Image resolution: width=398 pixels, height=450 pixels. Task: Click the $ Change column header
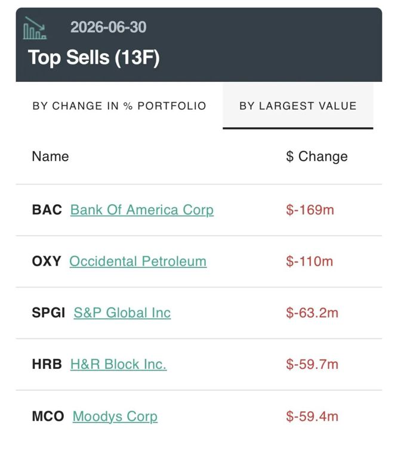[x=317, y=156]
